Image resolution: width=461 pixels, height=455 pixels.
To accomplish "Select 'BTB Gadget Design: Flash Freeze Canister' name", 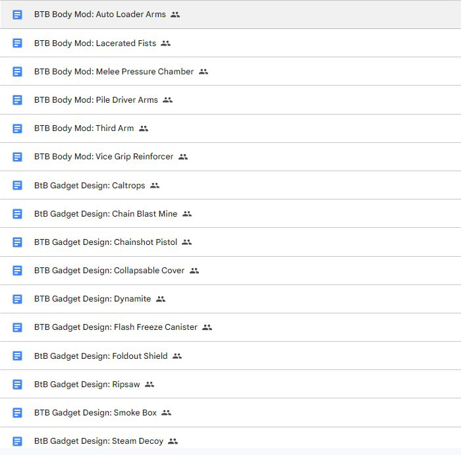I will coord(116,327).
